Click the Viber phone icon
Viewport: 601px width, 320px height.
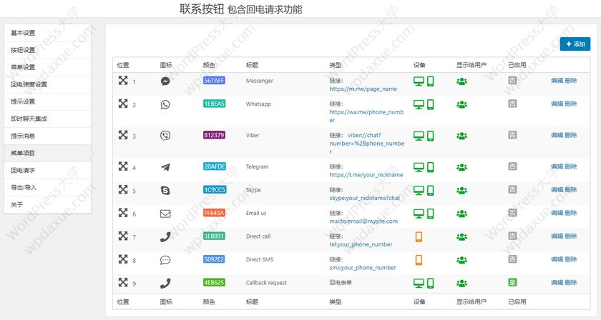click(x=165, y=136)
